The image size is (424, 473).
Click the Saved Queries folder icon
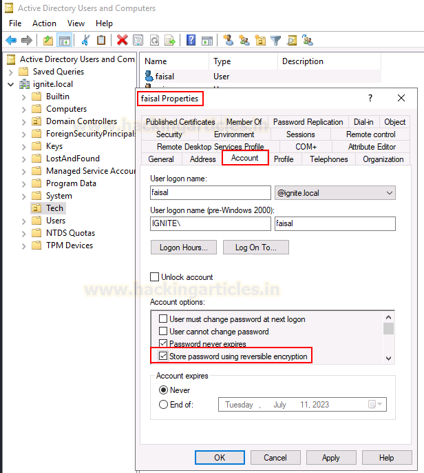[x=23, y=72]
